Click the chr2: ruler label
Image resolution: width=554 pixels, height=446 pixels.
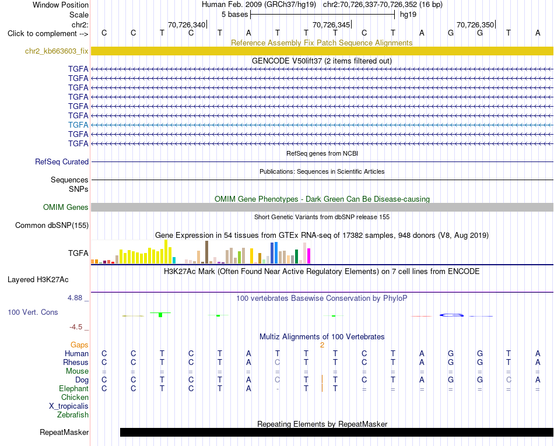click(80, 24)
